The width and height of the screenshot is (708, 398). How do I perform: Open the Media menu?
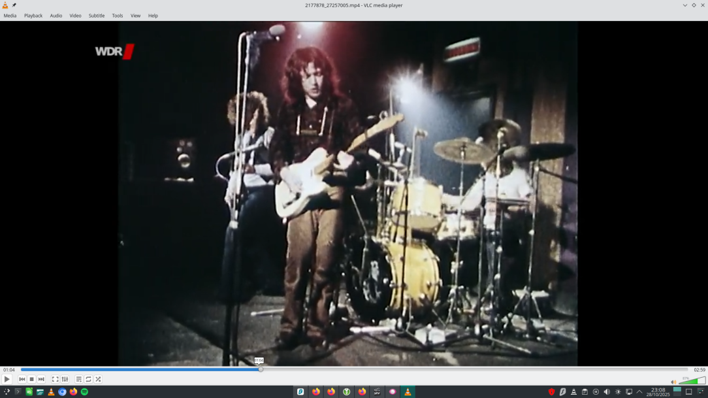10,16
